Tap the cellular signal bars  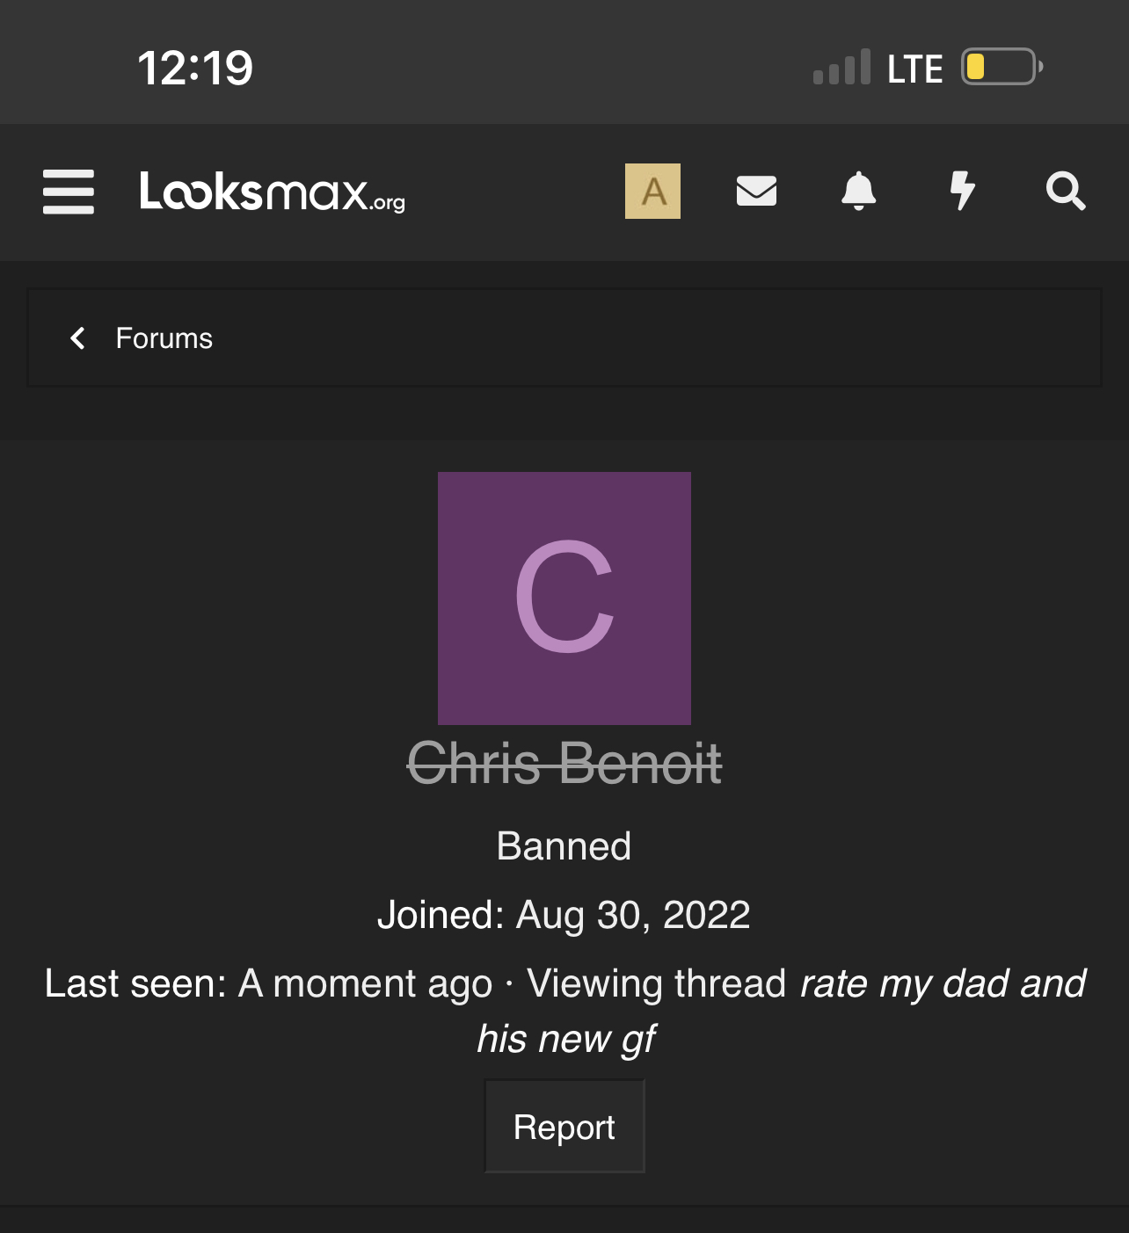pos(841,67)
